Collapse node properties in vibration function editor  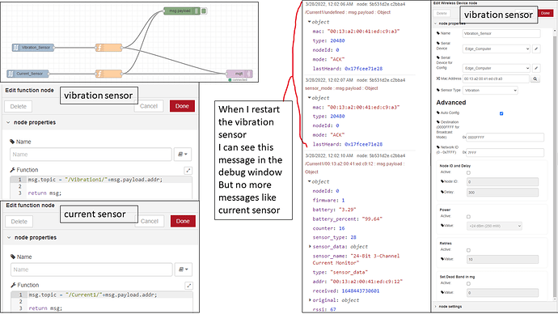[x=8, y=122]
